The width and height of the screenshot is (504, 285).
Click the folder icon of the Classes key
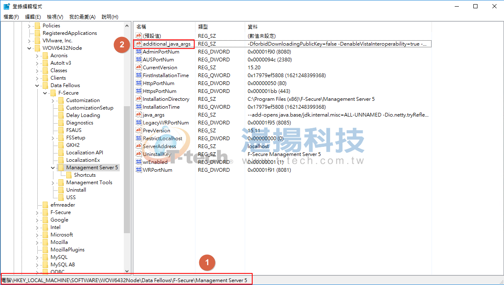click(45, 71)
